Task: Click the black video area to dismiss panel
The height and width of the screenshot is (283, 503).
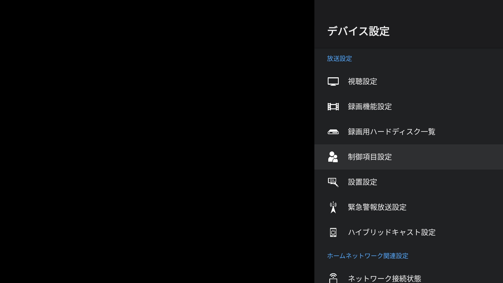Action: pyautogui.click(x=157, y=141)
